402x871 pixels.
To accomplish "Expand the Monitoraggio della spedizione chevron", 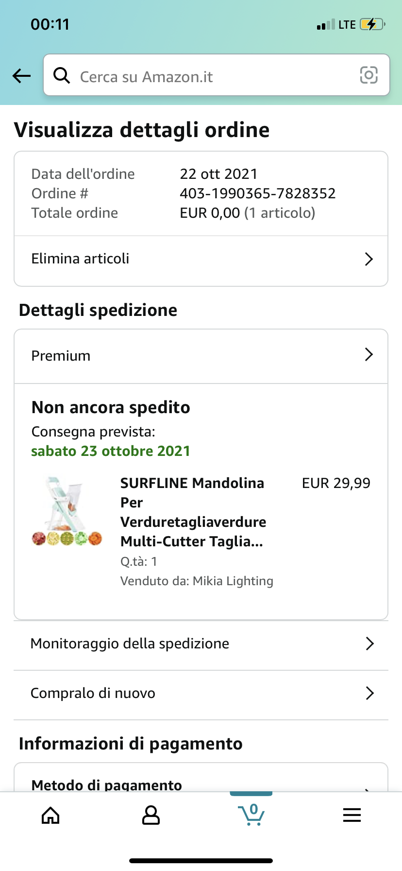I will 369,644.
